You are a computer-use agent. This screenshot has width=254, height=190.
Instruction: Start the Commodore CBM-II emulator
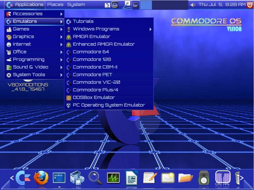pos(109,67)
